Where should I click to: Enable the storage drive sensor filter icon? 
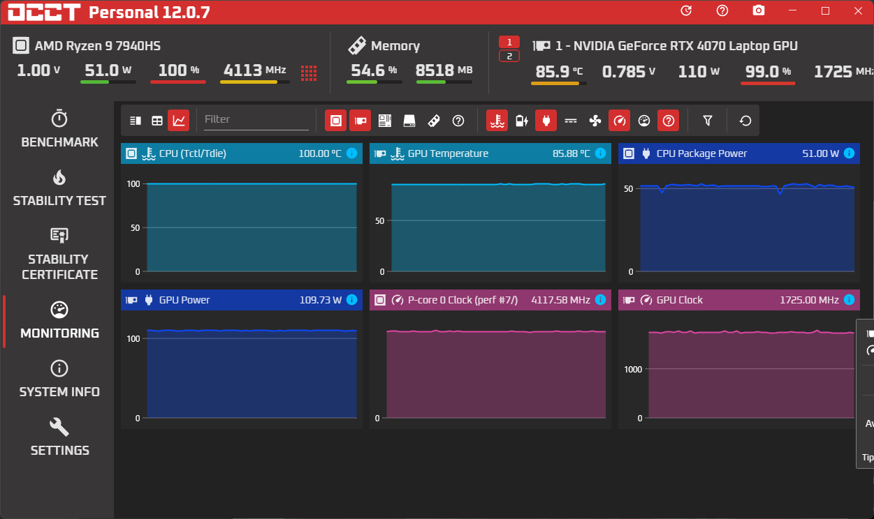click(x=409, y=121)
